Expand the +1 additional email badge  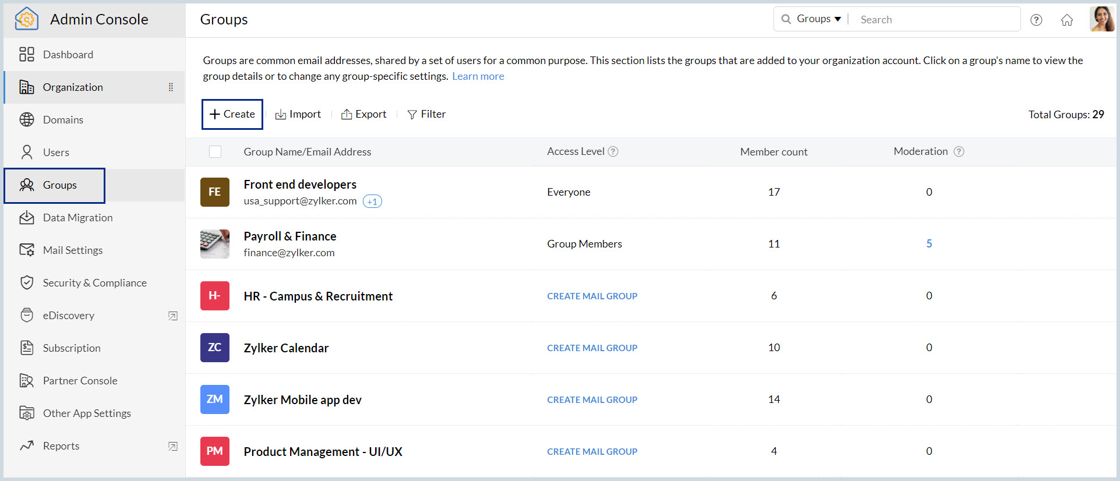[x=372, y=201]
